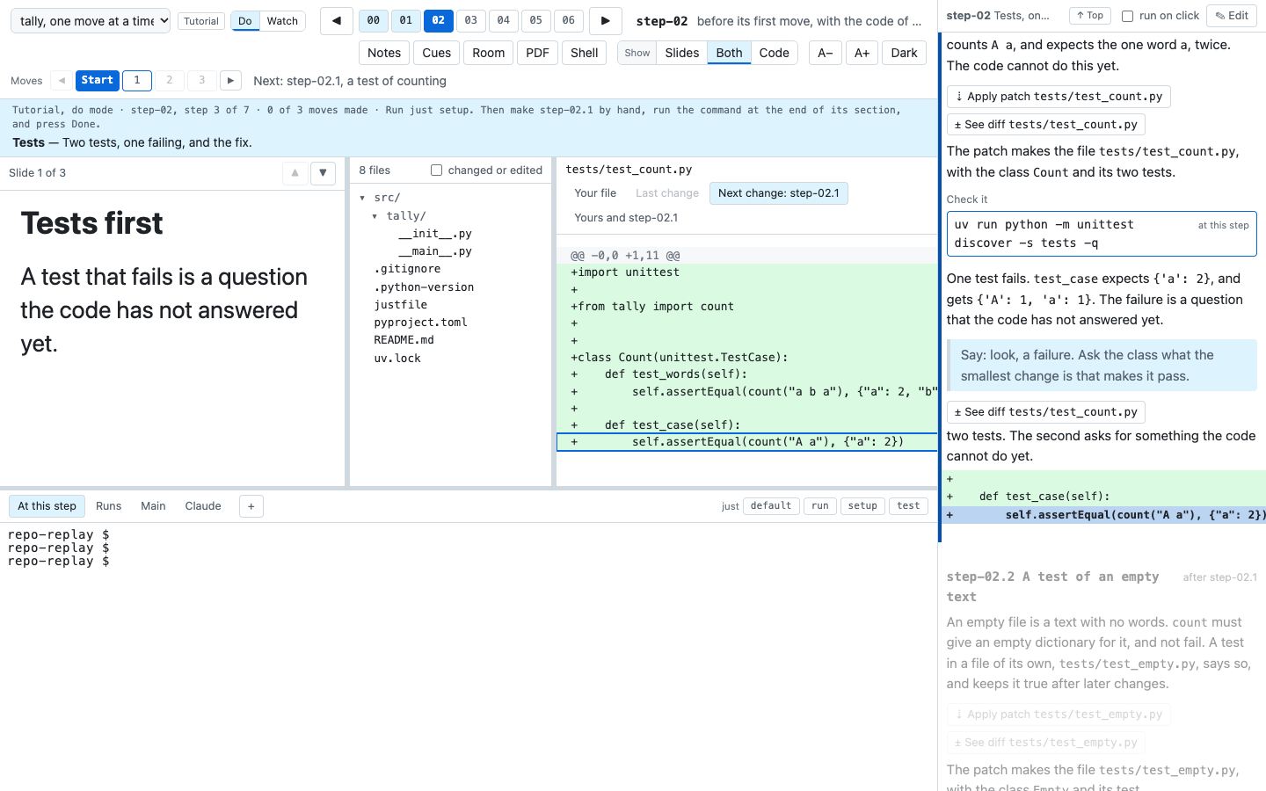
Task: Open pyproject.toml in file tree
Action: 420,323
